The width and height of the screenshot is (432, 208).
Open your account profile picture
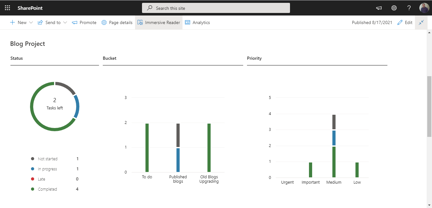[424, 8]
